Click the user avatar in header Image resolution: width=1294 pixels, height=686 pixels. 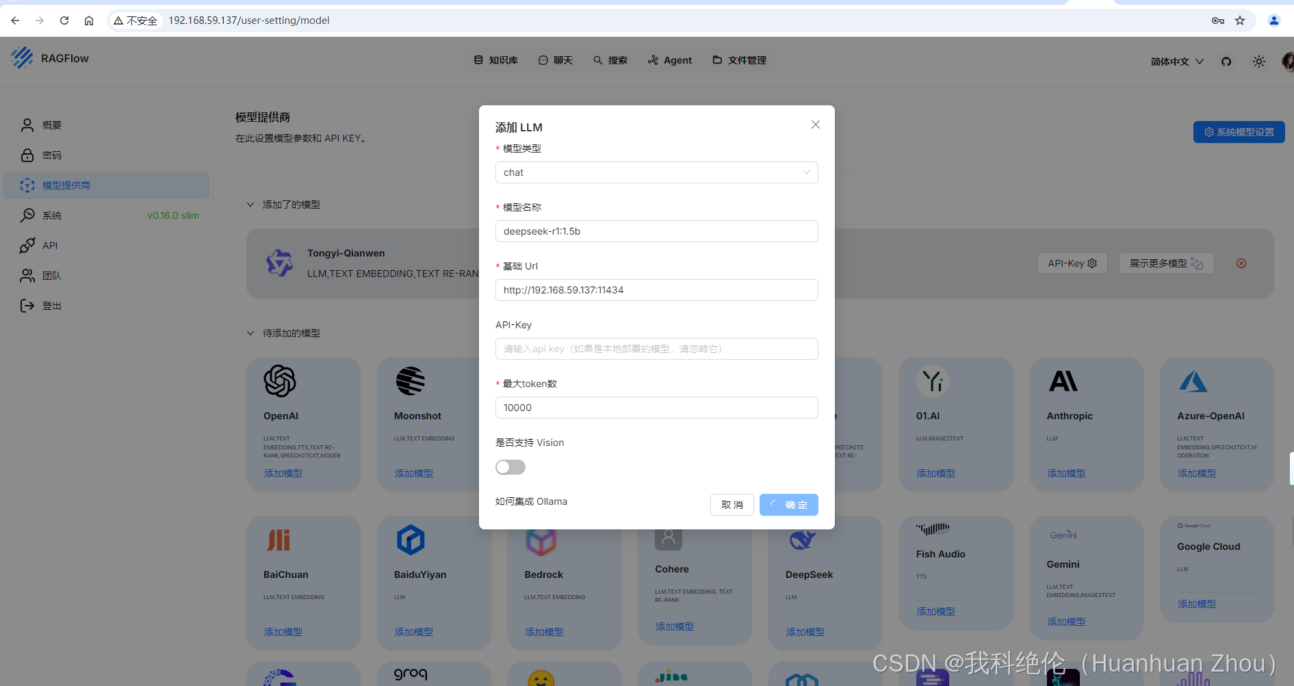click(1288, 62)
